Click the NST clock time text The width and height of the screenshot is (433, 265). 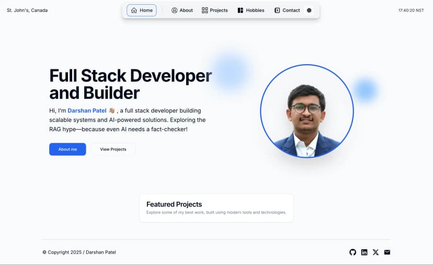411,10
